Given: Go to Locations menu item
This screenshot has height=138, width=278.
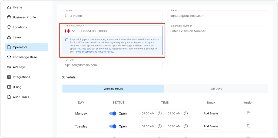Looking at the screenshot, I should (27, 27).
